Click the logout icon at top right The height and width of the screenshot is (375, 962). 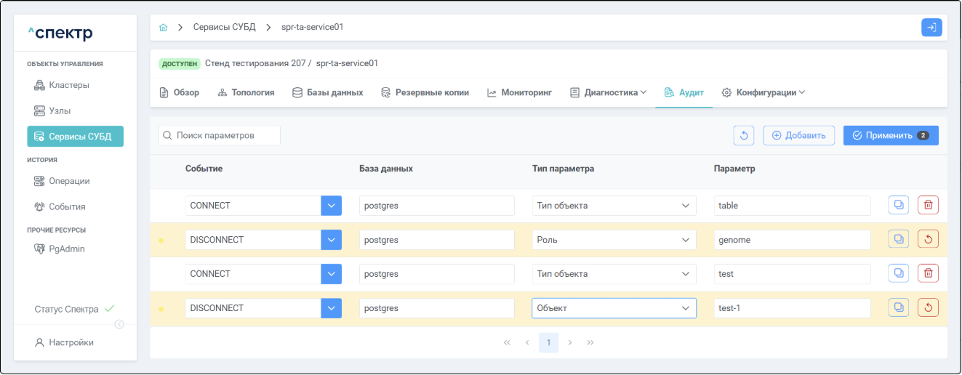(931, 28)
